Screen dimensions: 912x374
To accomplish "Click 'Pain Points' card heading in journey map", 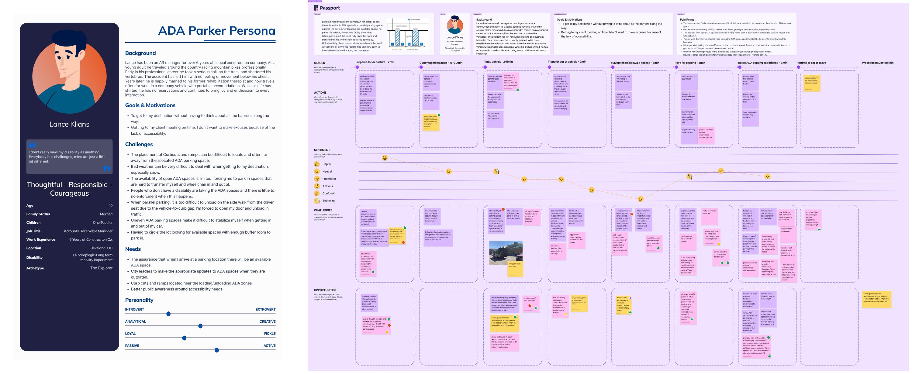I will (x=687, y=20).
